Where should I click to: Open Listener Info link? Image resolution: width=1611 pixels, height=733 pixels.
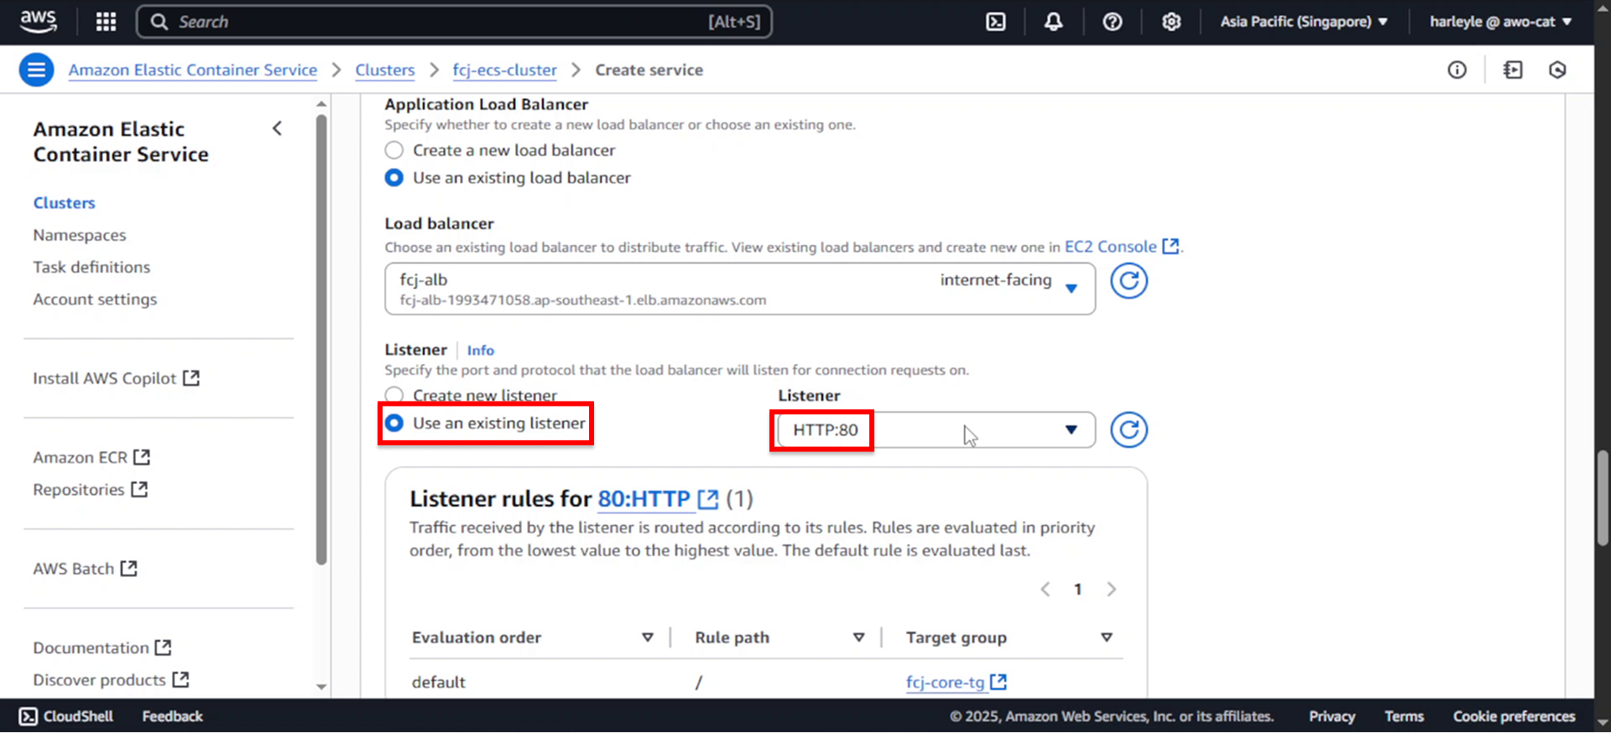(x=481, y=351)
